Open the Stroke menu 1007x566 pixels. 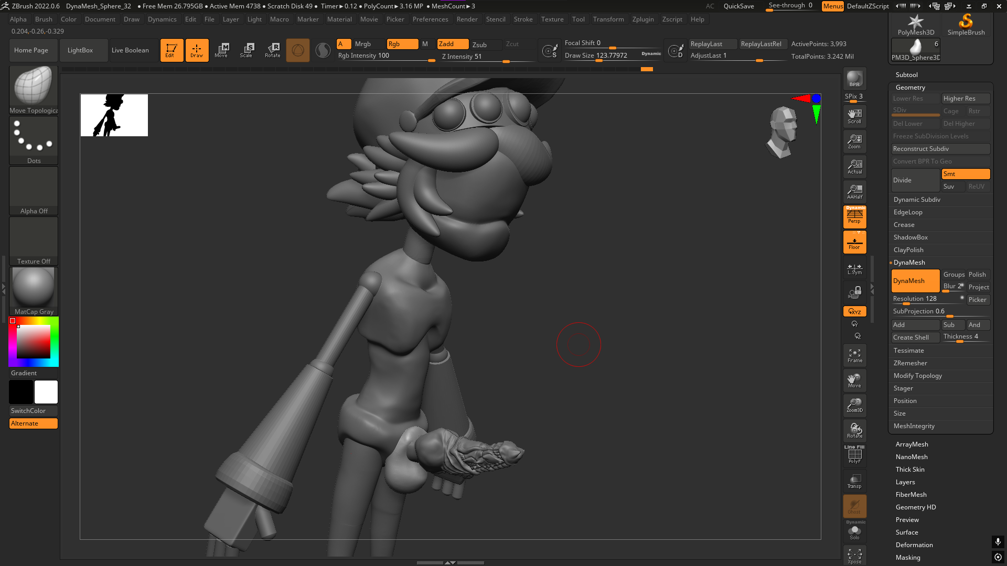click(x=523, y=19)
